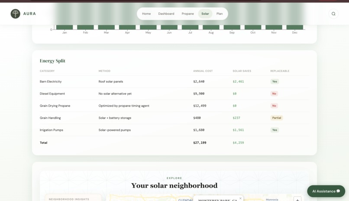Click 'Your solar neighborhood' heading
This screenshot has height=201, width=349.
point(174,186)
